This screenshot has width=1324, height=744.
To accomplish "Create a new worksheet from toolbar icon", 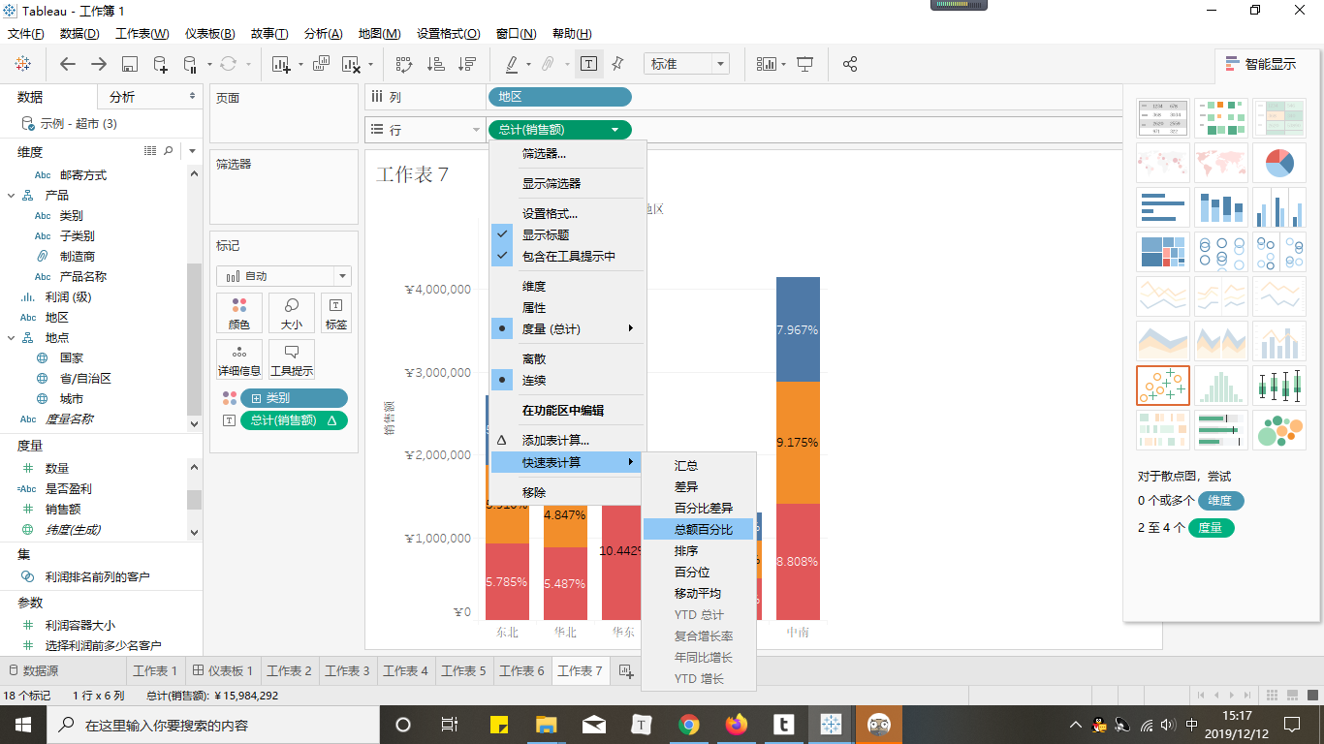I will [282, 64].
